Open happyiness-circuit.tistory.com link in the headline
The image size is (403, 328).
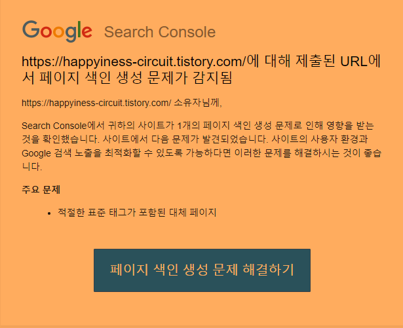point(134,62)
